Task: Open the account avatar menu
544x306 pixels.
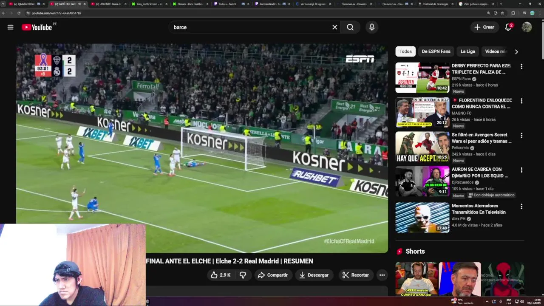Action: [527, 27]
